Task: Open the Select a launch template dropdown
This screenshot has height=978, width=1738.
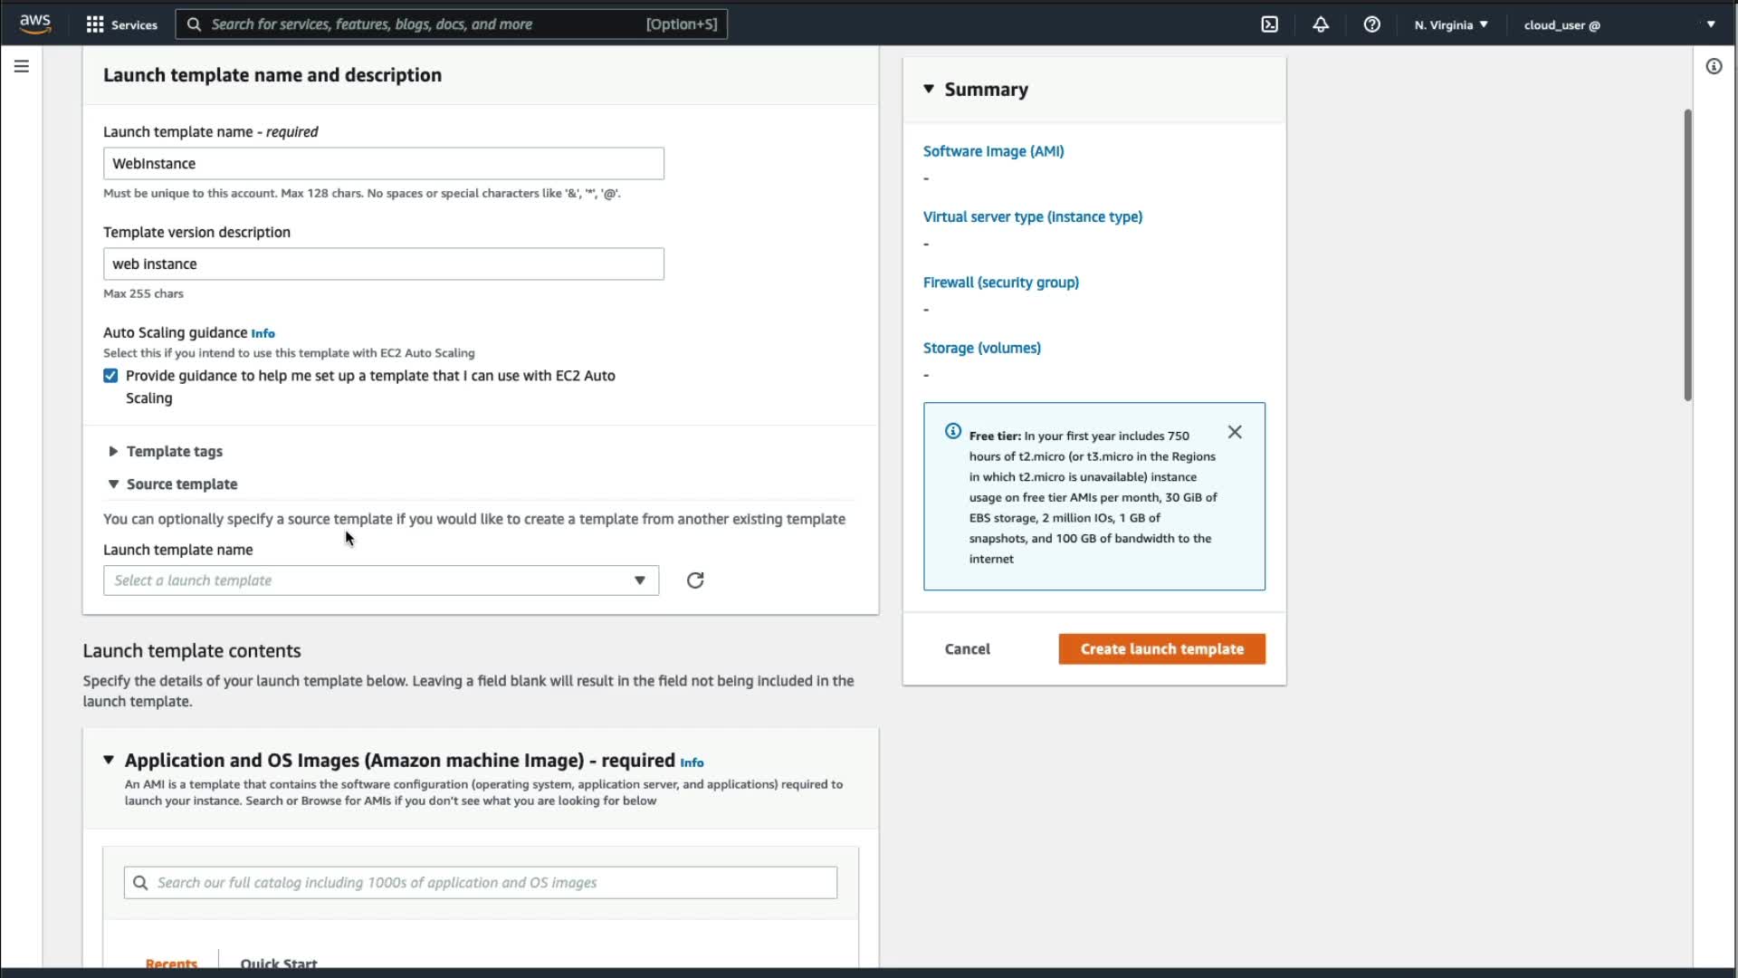Action: [x=380, y=580]
